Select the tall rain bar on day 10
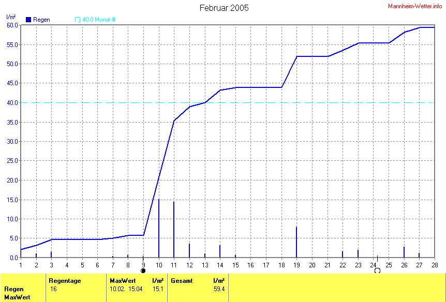Viewport: 446px width, 302px height. tap(159, 228)
